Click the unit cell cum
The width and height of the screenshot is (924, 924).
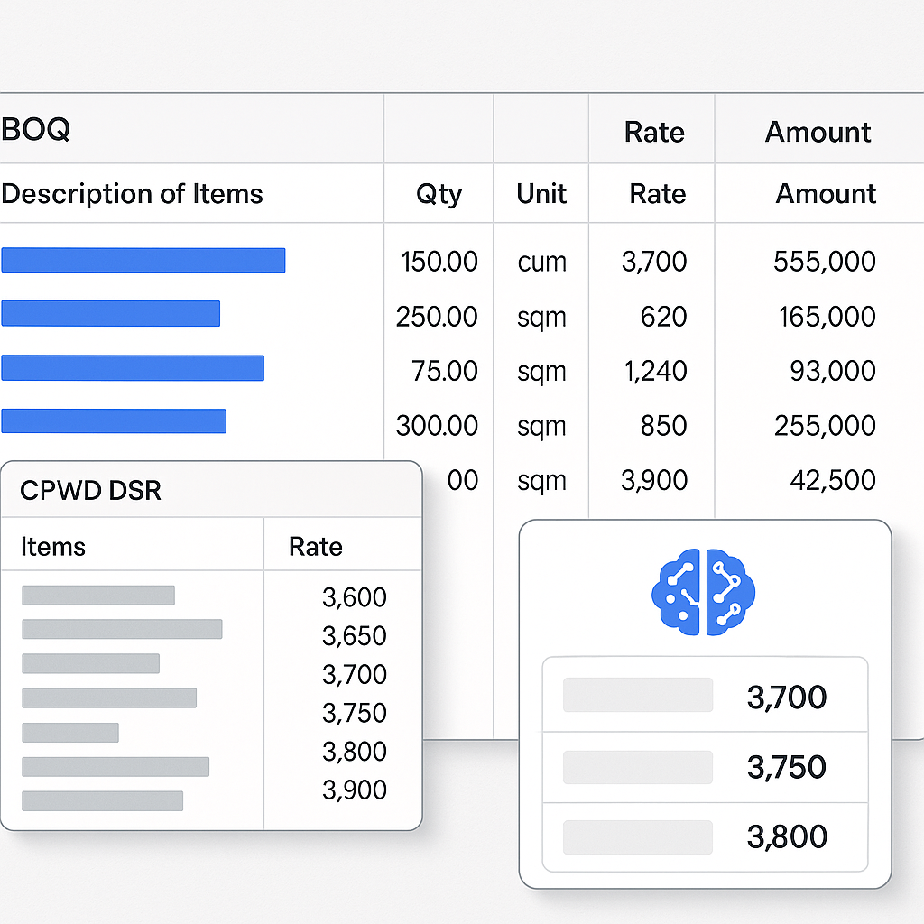coord(541,263)
